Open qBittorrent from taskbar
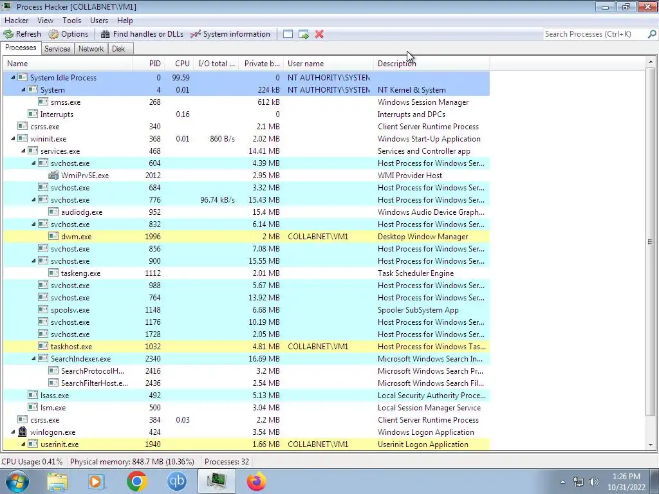Screen dimensions: 659x494 tap(176, 481)
